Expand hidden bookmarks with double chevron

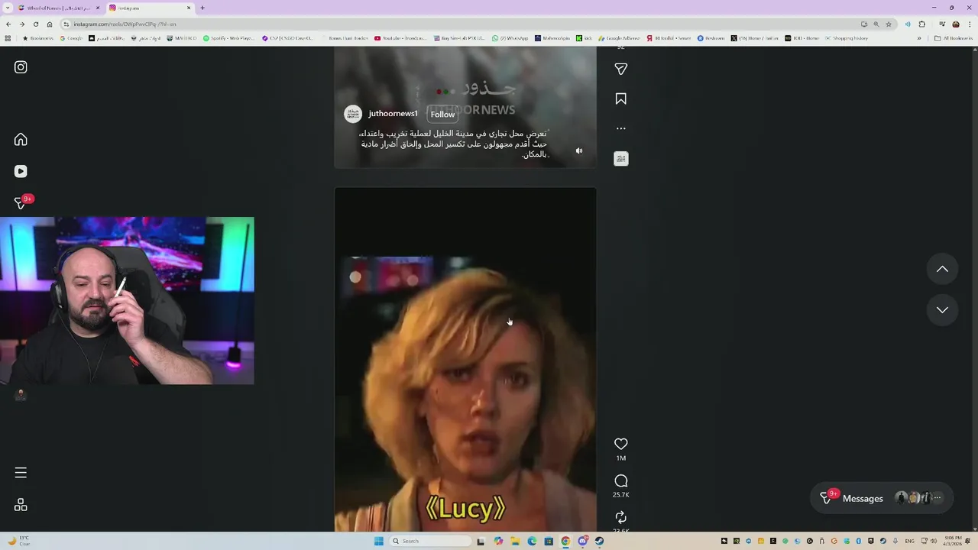(919, 38)
